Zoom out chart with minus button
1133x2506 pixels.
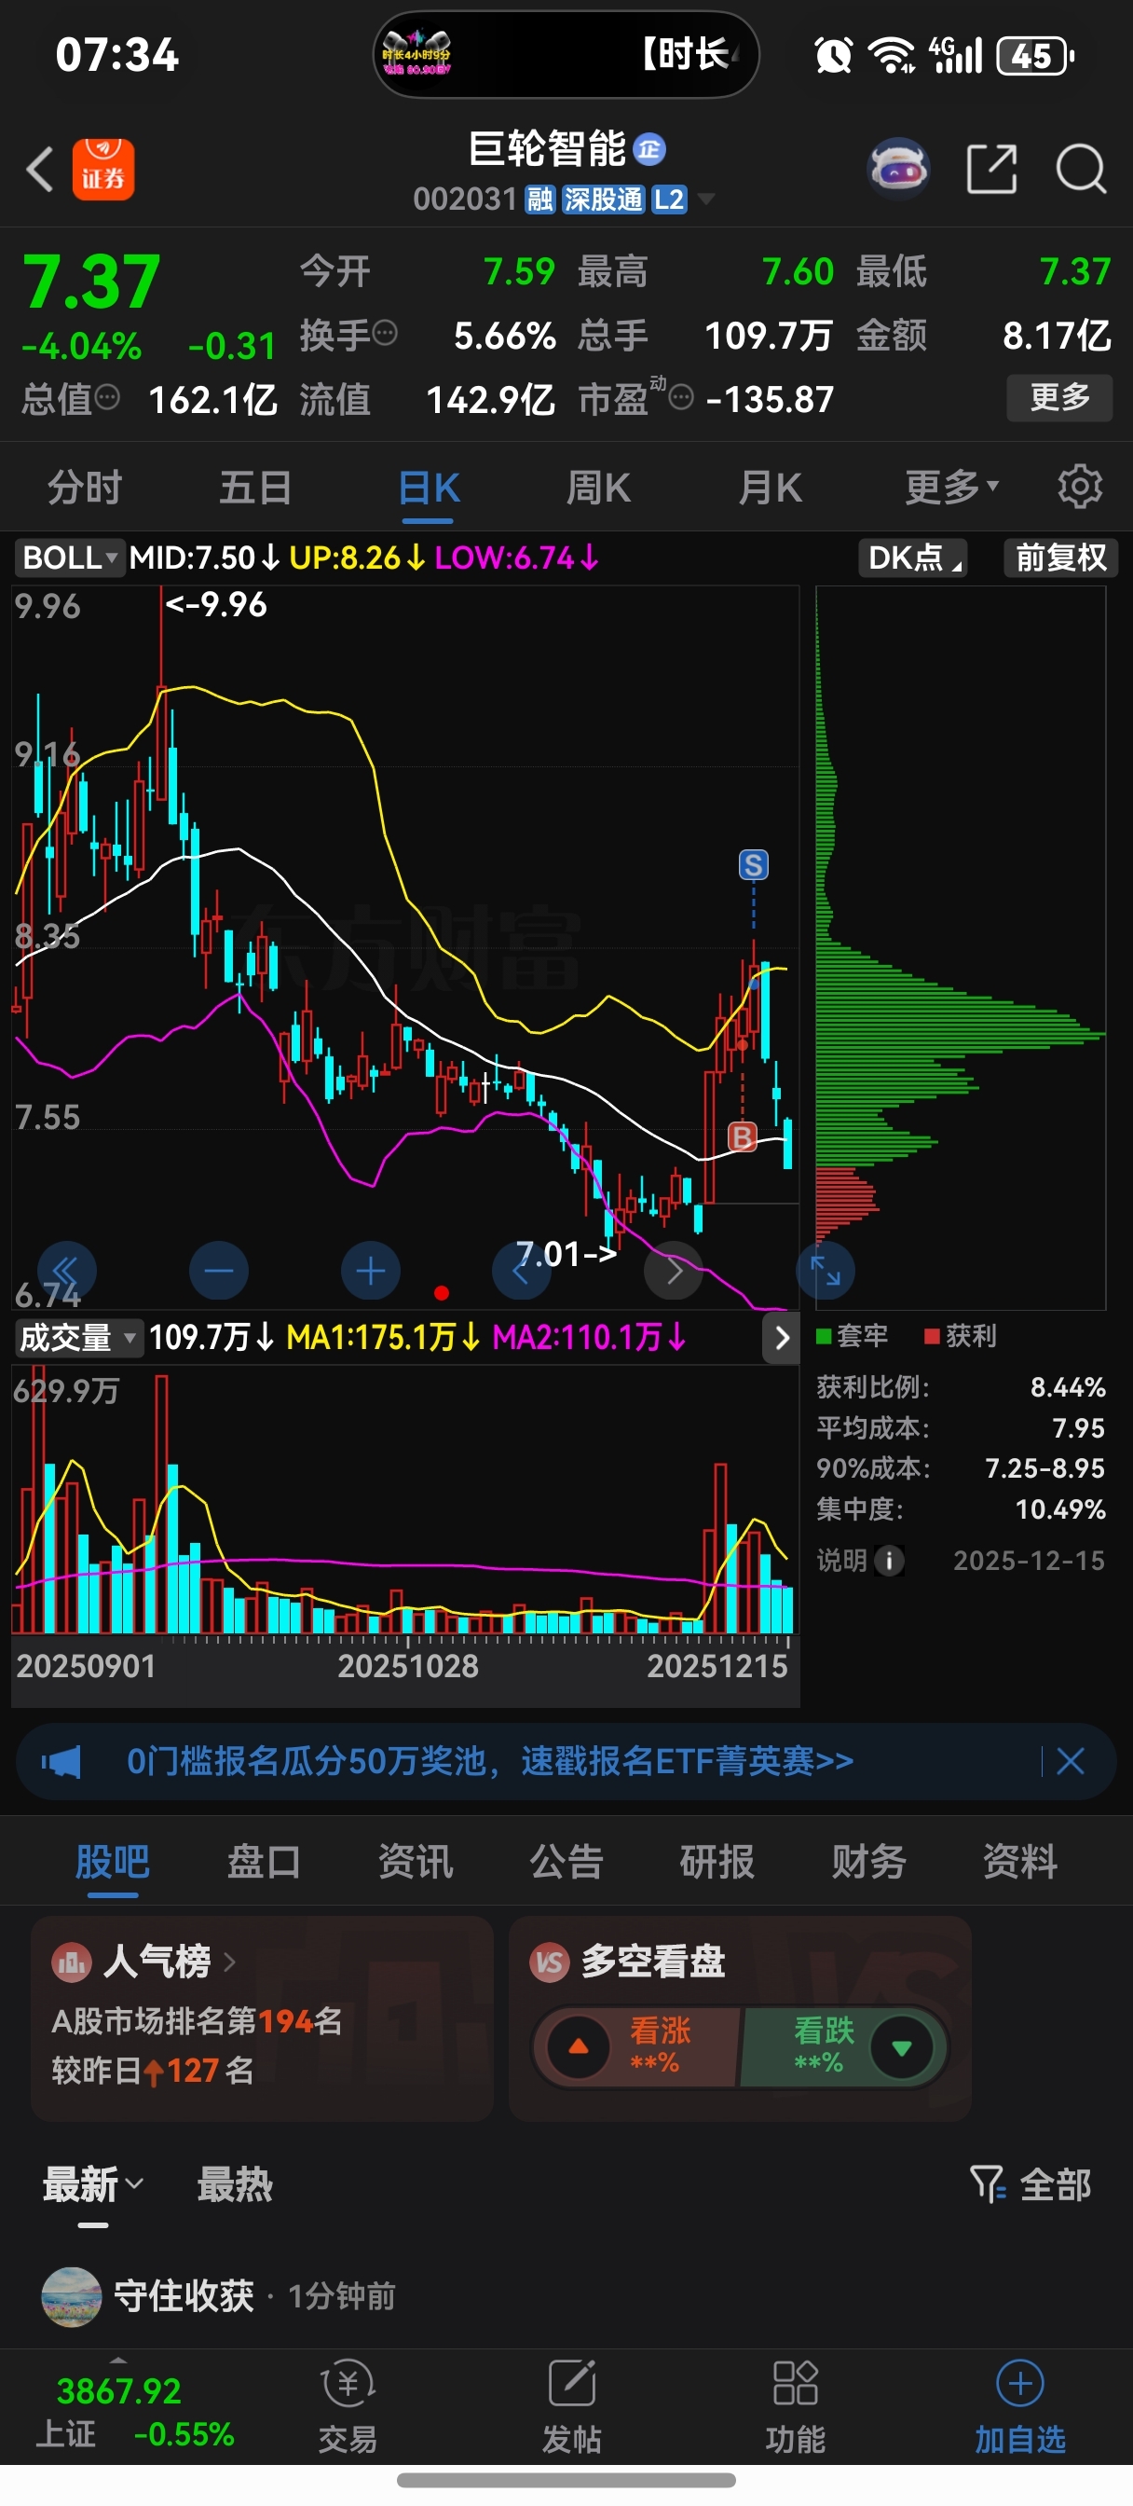219,1270
